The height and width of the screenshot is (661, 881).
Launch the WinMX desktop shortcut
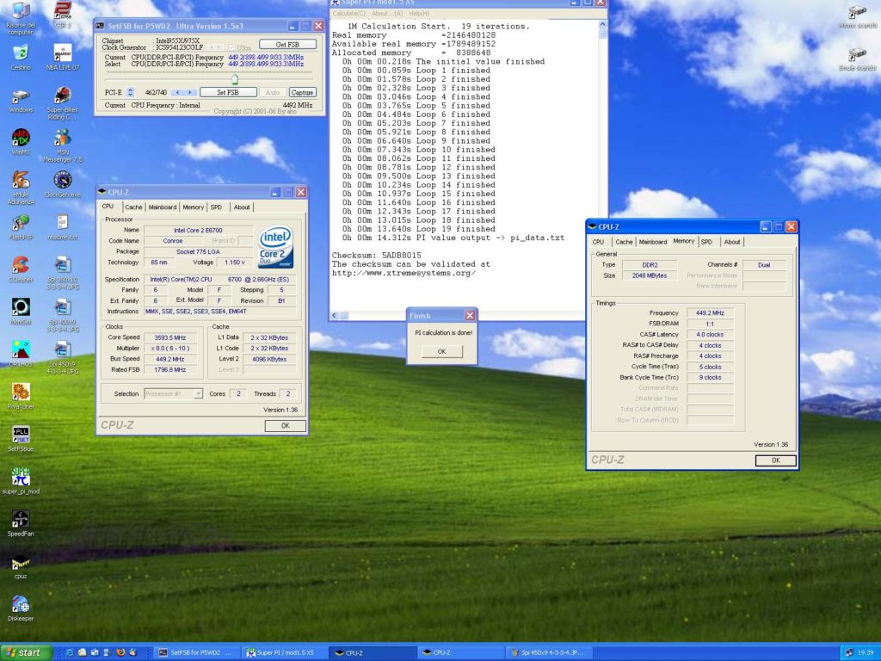(21, 142)
